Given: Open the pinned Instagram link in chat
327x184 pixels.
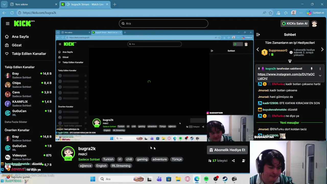Looking at the screenshot, I should [286, 76].
